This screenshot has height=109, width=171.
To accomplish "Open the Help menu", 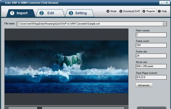I will (162, 11).
